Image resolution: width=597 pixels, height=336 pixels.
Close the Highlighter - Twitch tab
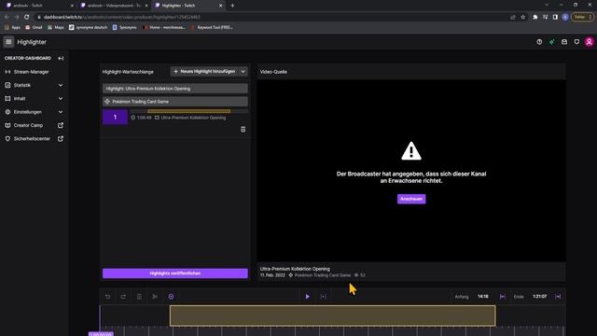point(220,6)
